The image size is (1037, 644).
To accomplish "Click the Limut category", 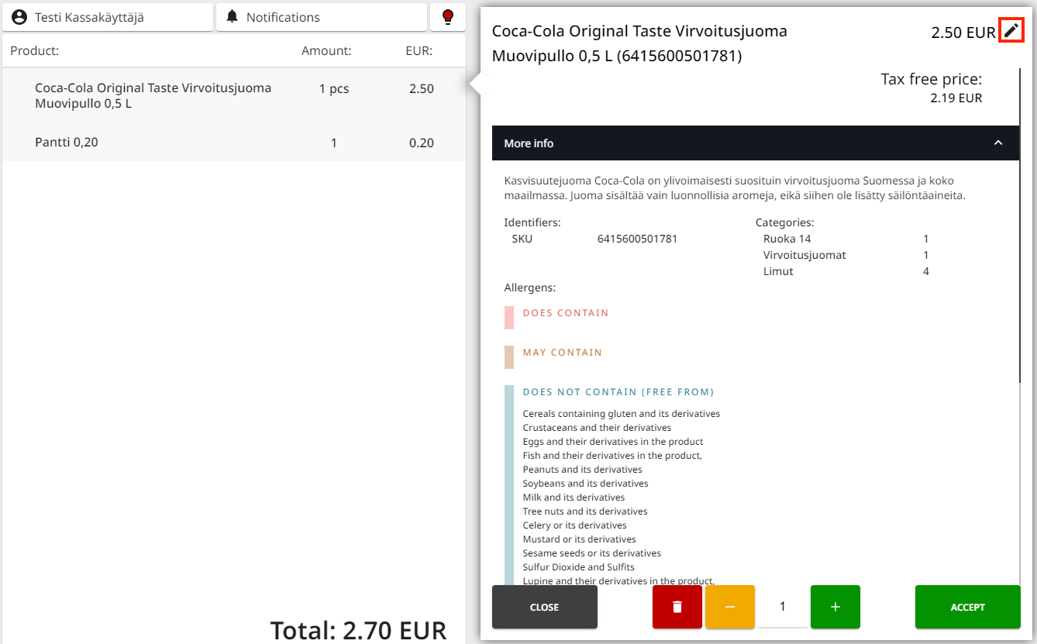I will point(778,271).
